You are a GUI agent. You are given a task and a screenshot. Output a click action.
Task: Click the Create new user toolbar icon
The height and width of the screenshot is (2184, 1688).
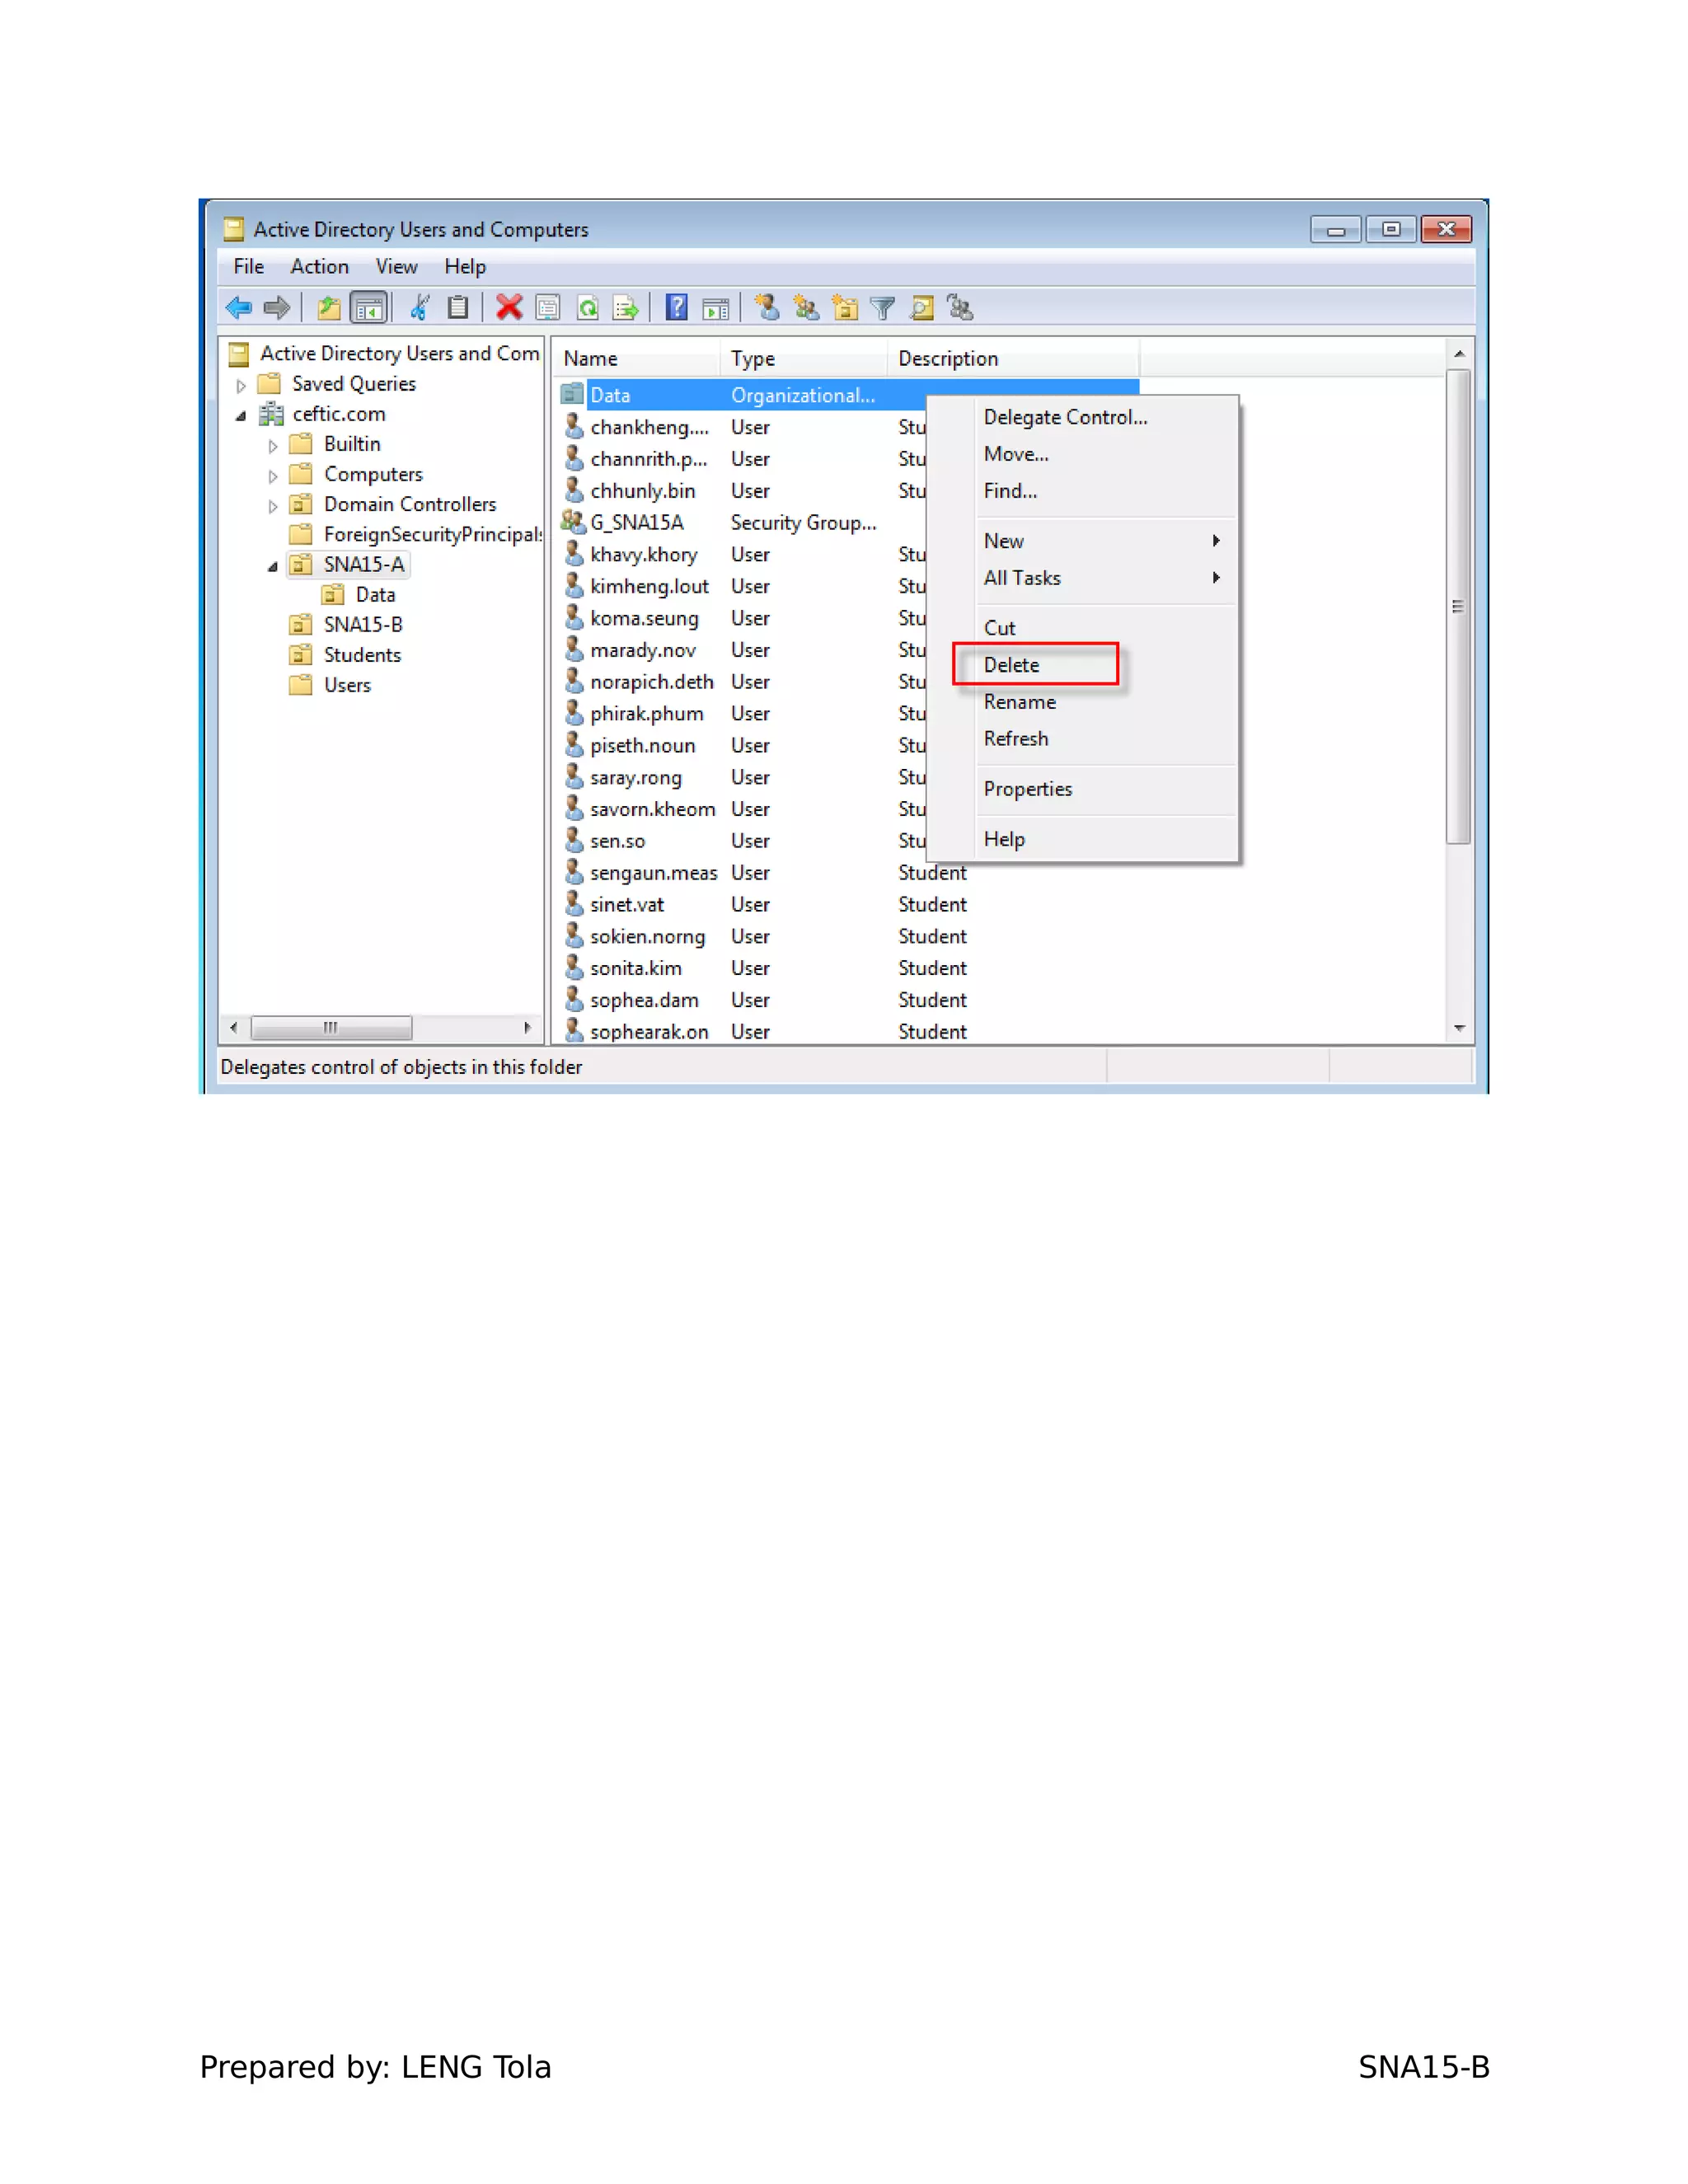(767, 308)
